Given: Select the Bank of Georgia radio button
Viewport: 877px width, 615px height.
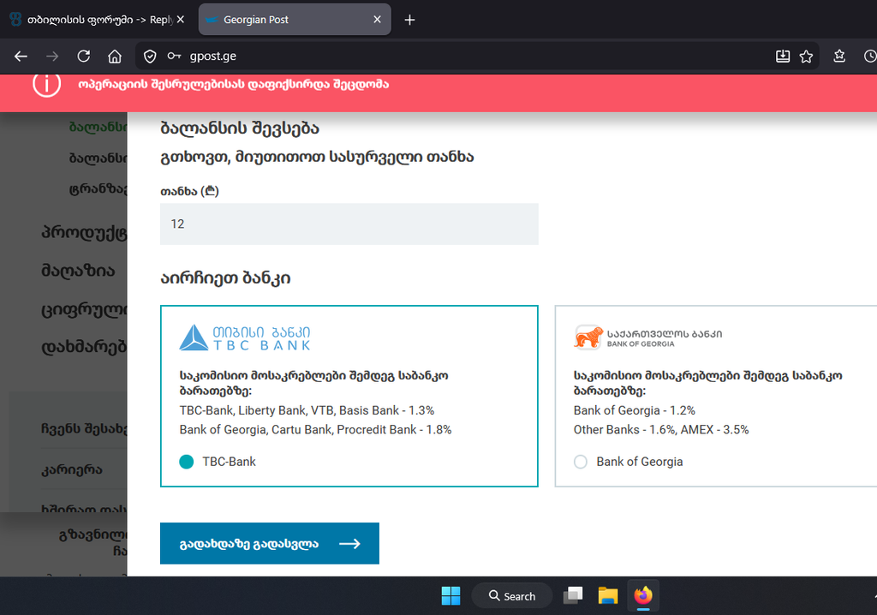Looking at the screenshot, I should click(581, 462).
